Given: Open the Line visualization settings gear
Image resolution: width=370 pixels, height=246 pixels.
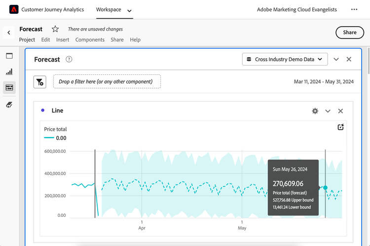Looking at the screenshot, I should pos(315,111).
